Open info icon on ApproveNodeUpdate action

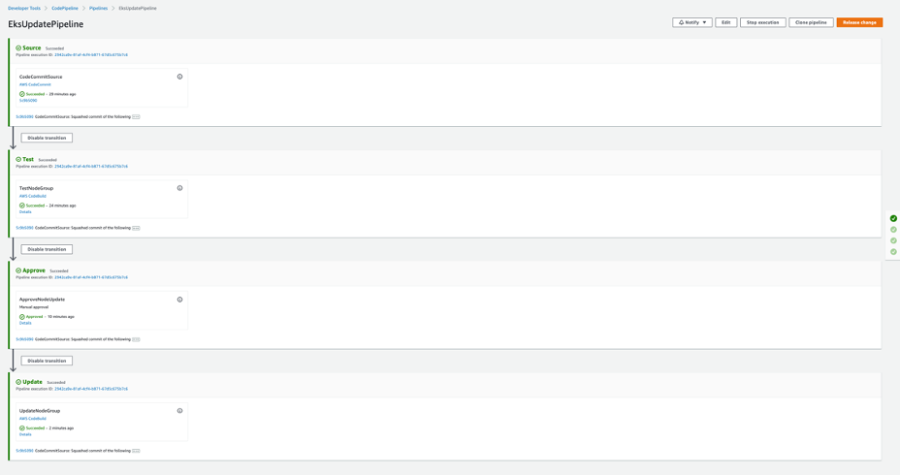pyautogui.click(x=179, y=300)
